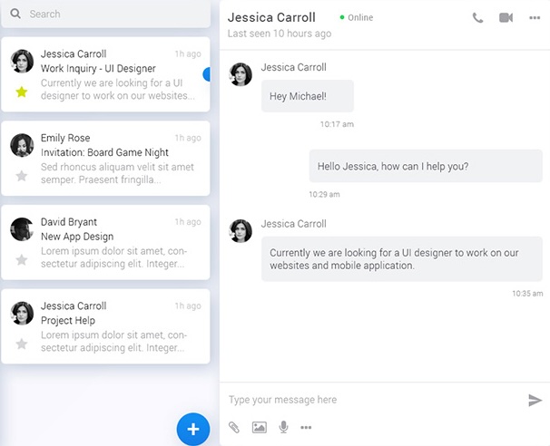Screen dimensions: 550x446
Task: Open Project Help conversation
Action: click(x=105, y=326)
